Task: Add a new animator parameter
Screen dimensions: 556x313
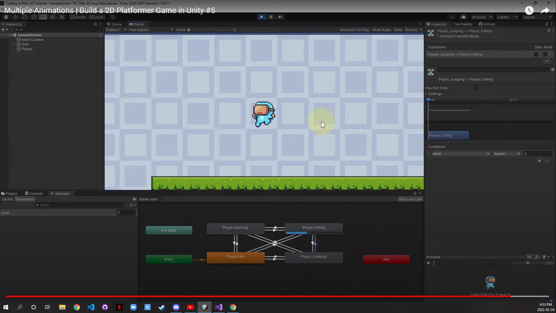Action: click(x=132, y=205)
